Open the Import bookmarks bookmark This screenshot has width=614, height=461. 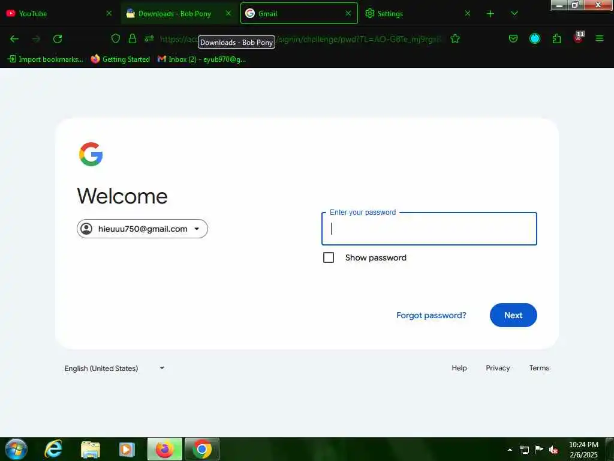pos(46,59)
